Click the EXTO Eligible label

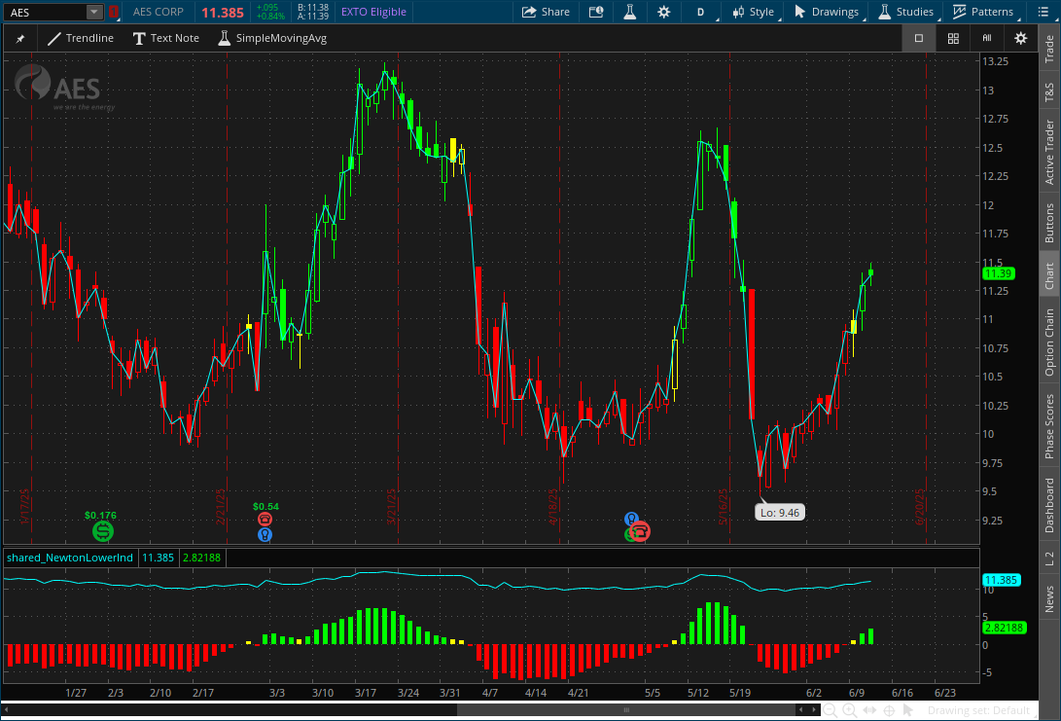point(373,12)
